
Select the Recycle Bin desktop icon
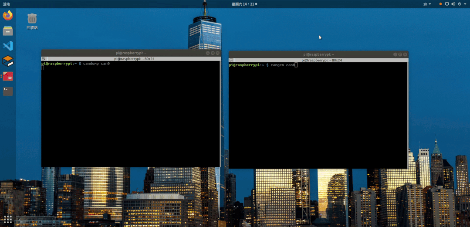tap(32, 21)
